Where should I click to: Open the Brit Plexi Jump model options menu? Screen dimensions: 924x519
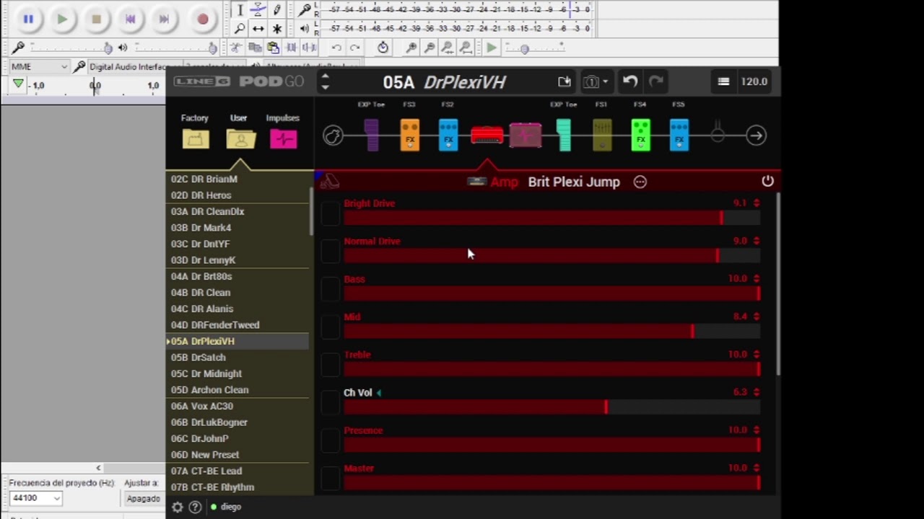click(640, 182)
